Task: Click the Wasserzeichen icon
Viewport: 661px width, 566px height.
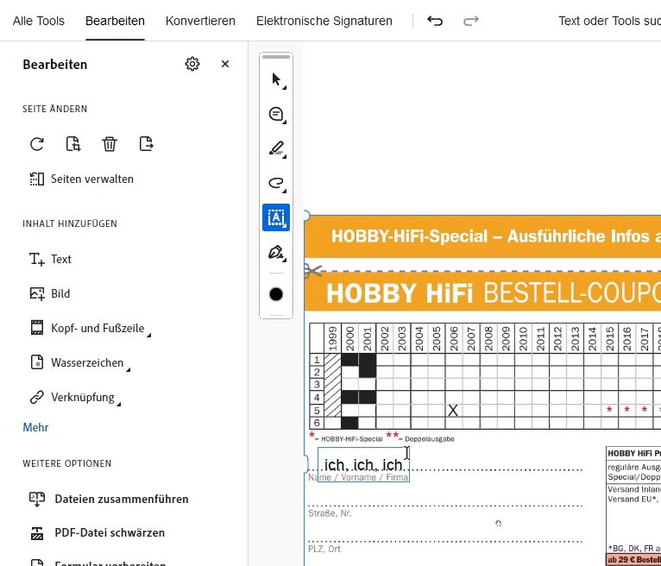Action: pos(37,362)
